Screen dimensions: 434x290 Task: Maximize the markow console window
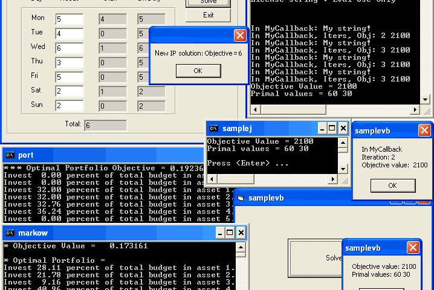pyautogui.click(x=230, y=233)
